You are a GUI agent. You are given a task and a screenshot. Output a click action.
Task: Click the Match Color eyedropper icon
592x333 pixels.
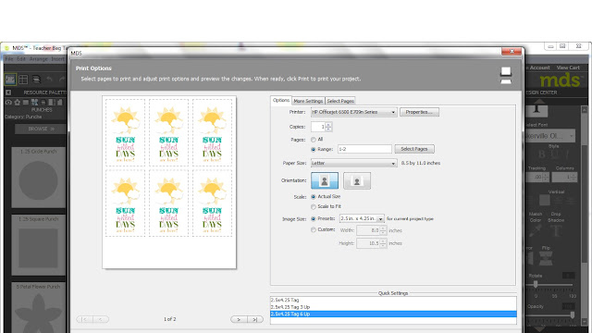click(535, 230)
